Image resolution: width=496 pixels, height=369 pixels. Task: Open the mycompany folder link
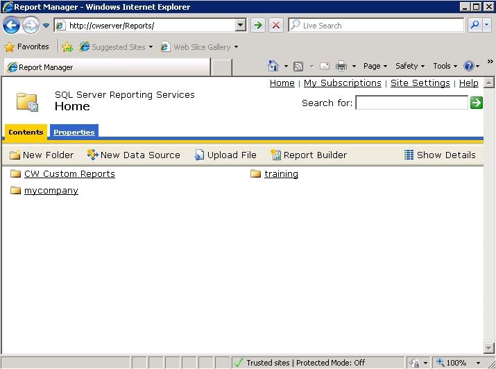pyautogui.click(x=51, y=191)
